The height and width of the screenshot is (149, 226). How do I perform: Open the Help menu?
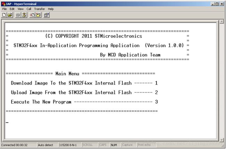click(x=51, y=9)
